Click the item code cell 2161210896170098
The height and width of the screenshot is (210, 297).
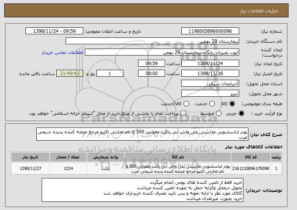pos(251,168)
